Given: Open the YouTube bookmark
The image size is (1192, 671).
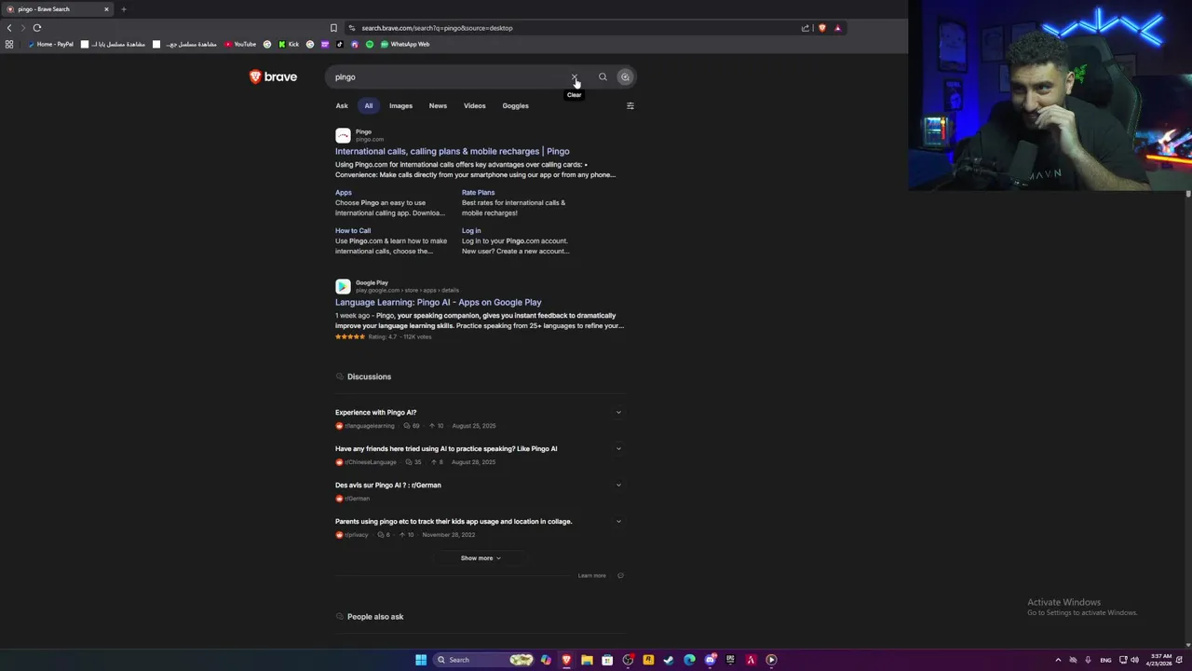Looking at the screenshot, I should tap(240, 45).
